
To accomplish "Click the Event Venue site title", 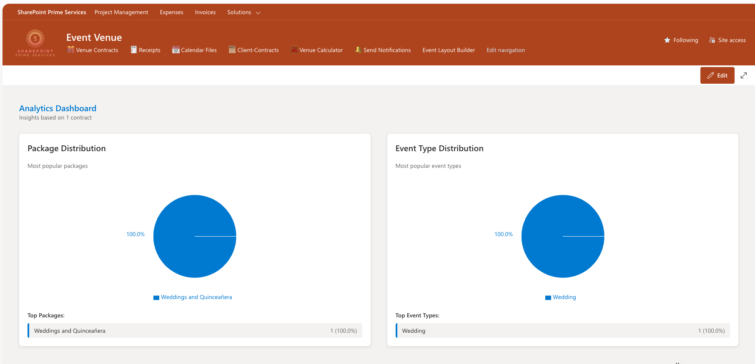I will point(94,37).
